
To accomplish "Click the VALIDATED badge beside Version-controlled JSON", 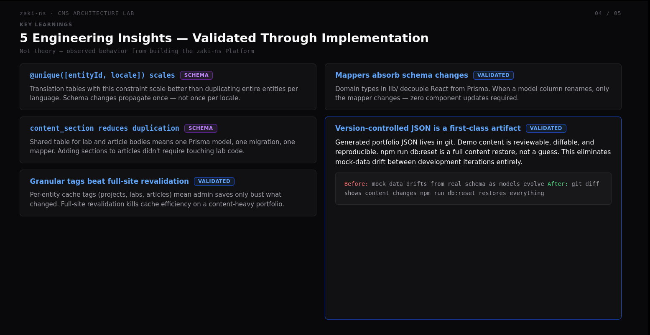I will point(546,128).
